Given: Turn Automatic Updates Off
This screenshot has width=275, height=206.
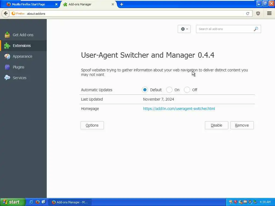Looking at the screenshot, I should coord(187,90).
